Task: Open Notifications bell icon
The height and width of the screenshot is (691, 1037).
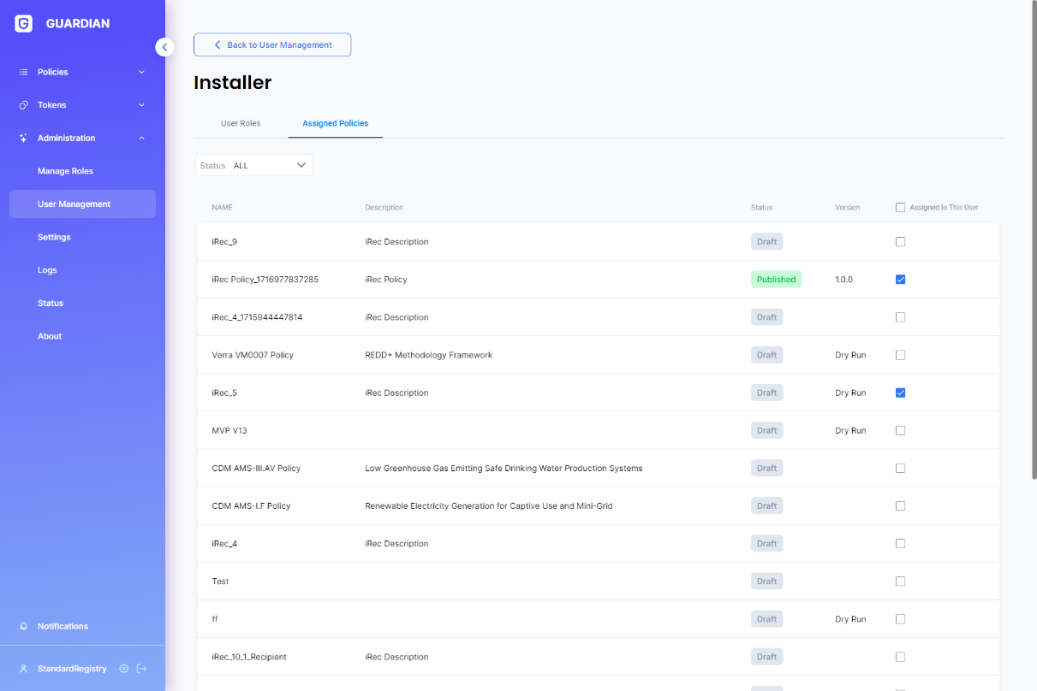Action: coord(24,626)
